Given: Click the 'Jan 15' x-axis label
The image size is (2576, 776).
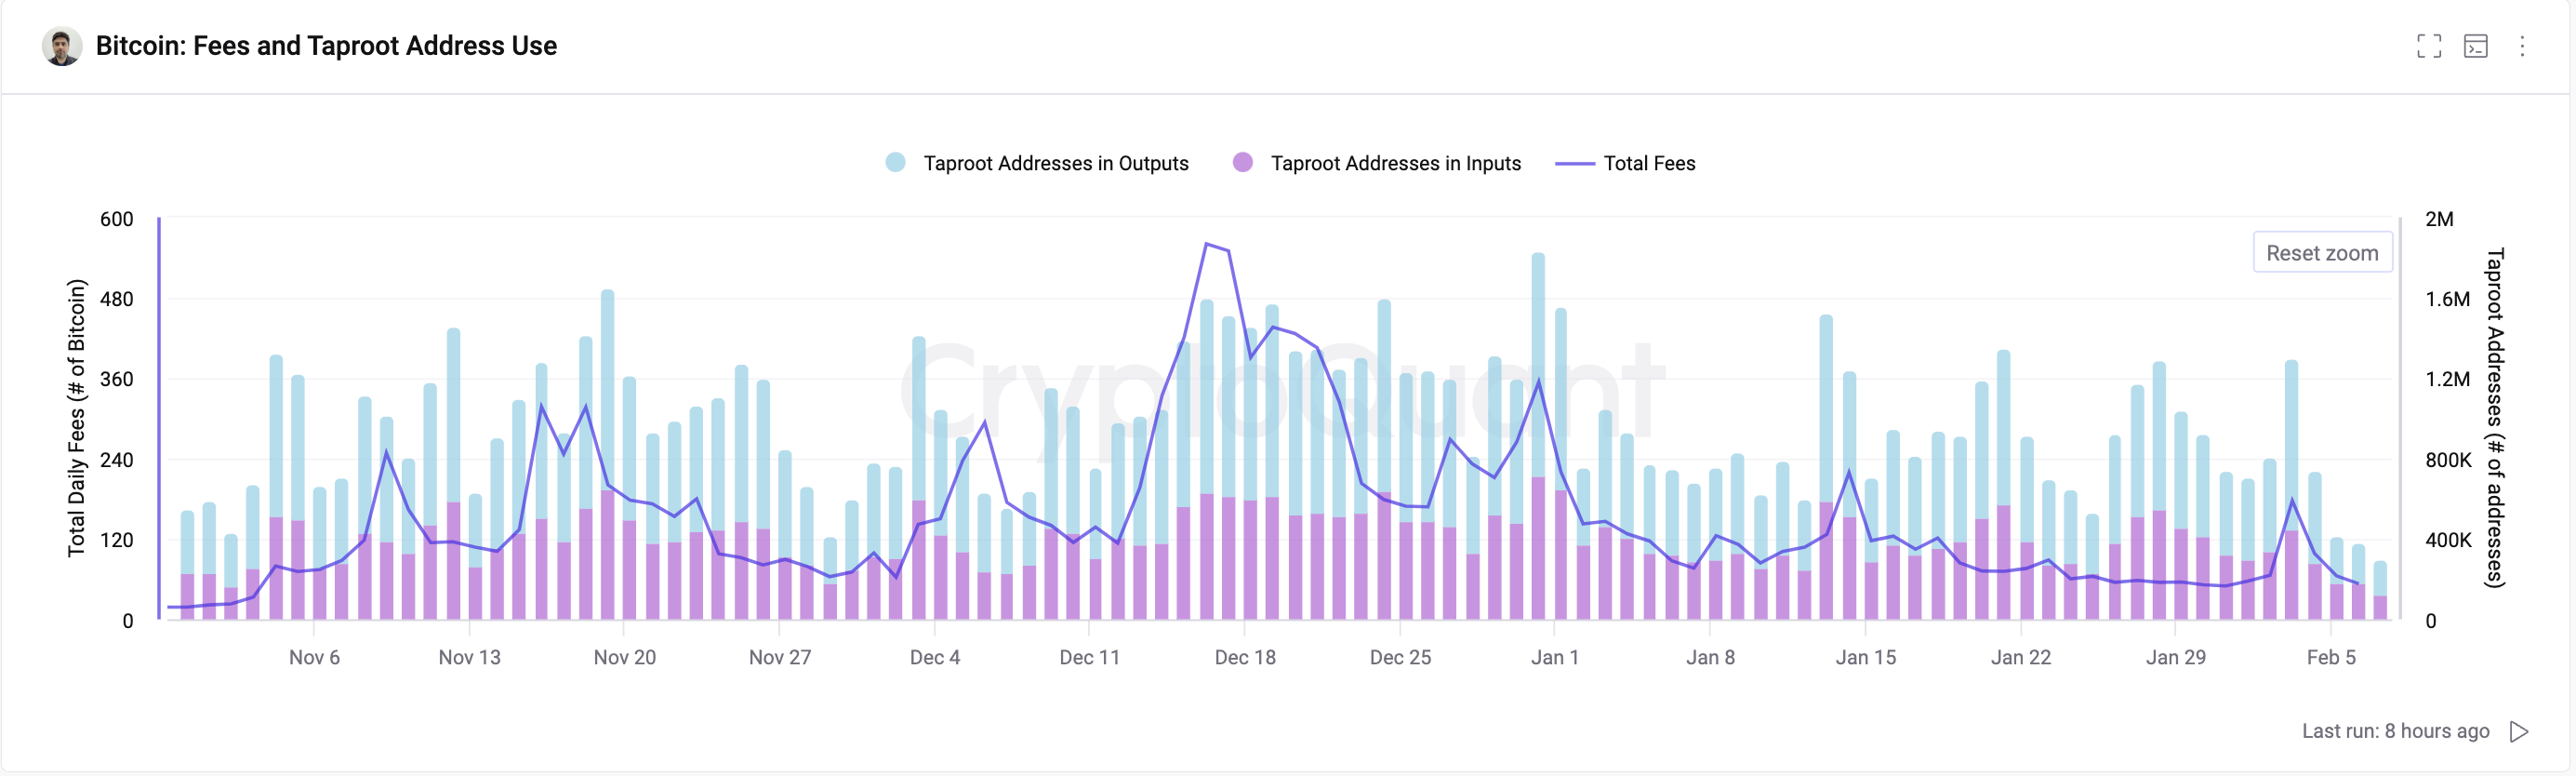Looking at the screenshot, I should (1866, 657).
